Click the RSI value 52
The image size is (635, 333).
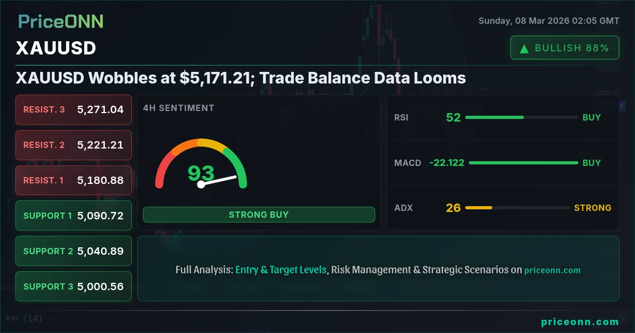[453, 117]
